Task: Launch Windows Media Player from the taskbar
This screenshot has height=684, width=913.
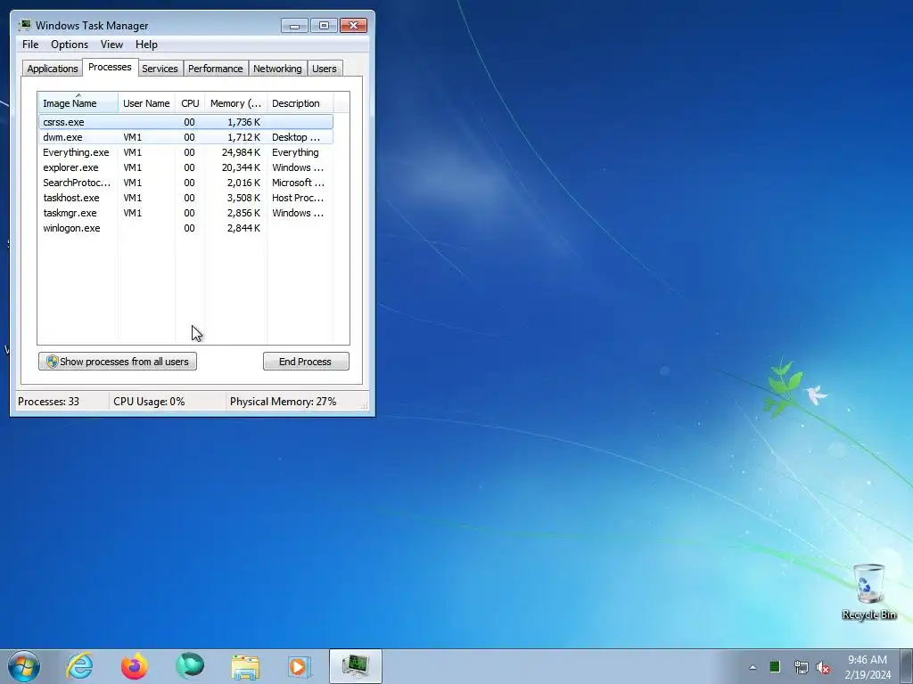Action: 300,666
